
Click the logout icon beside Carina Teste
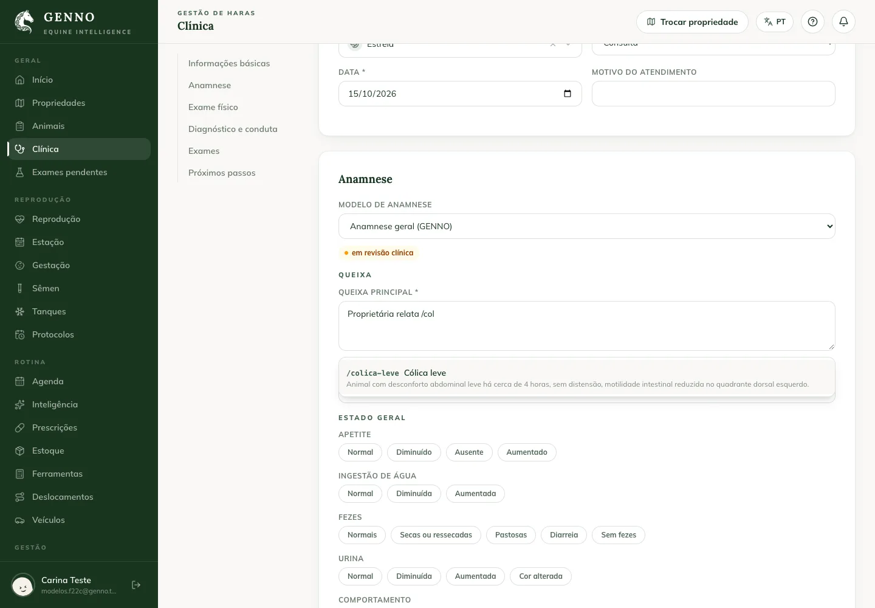point(136,585)
